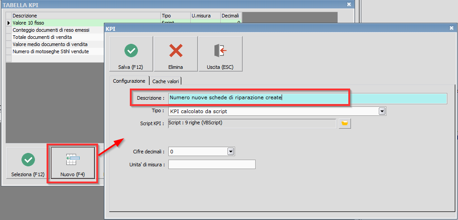The width and height of the screenshot is (458, 220).
Task: Switch to the Cache valori tab
Action: [166, 81]
